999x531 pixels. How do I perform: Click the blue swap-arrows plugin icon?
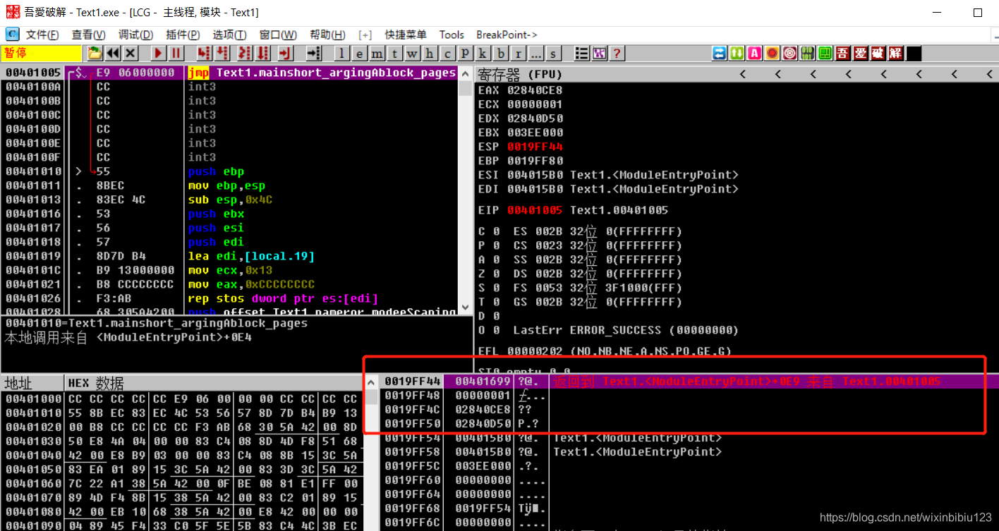pyautogui.click(x=720, y=54)
